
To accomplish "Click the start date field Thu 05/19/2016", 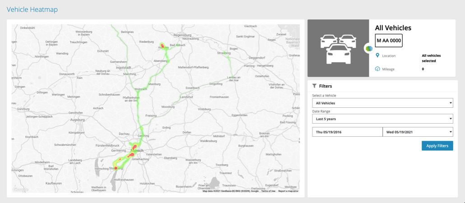I will pos(347,132).
